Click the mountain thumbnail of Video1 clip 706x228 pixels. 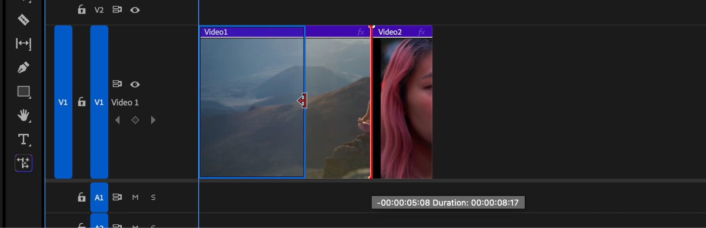[285, 108]
